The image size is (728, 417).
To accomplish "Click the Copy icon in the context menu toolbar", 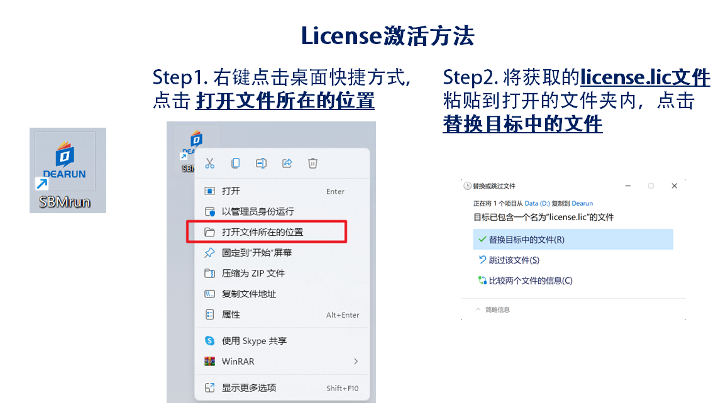I will pyautogui.click(x=236, y=163).
